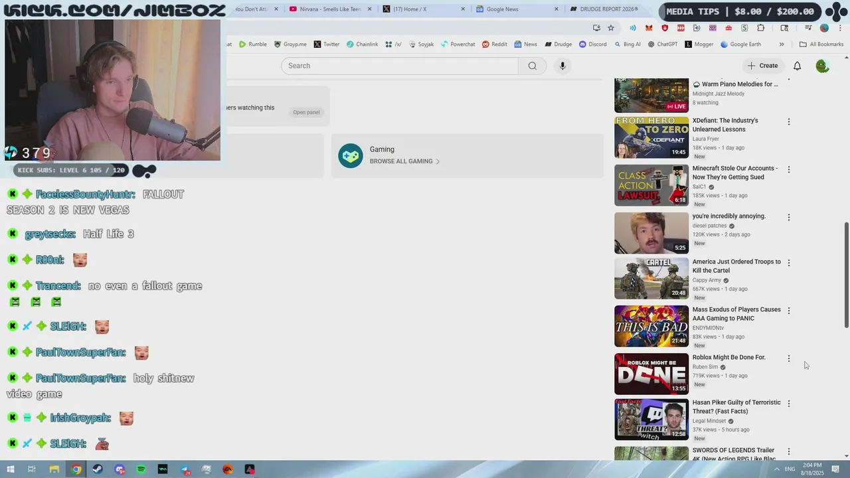The height and width of the screenshot is (478, 850).
Task: Open File Explorer from the taskbar
Action: [x=54, y=469]
